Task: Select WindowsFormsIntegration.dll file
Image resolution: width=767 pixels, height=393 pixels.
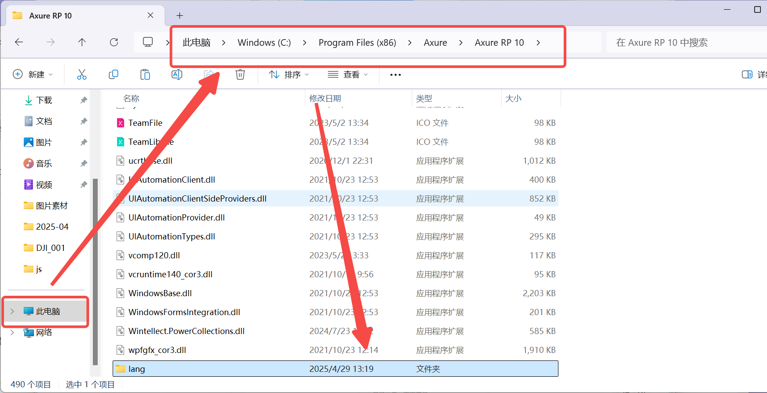Action: tap(335, 312)
